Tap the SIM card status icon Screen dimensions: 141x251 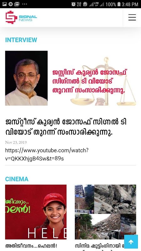click(x=85, y=4)
